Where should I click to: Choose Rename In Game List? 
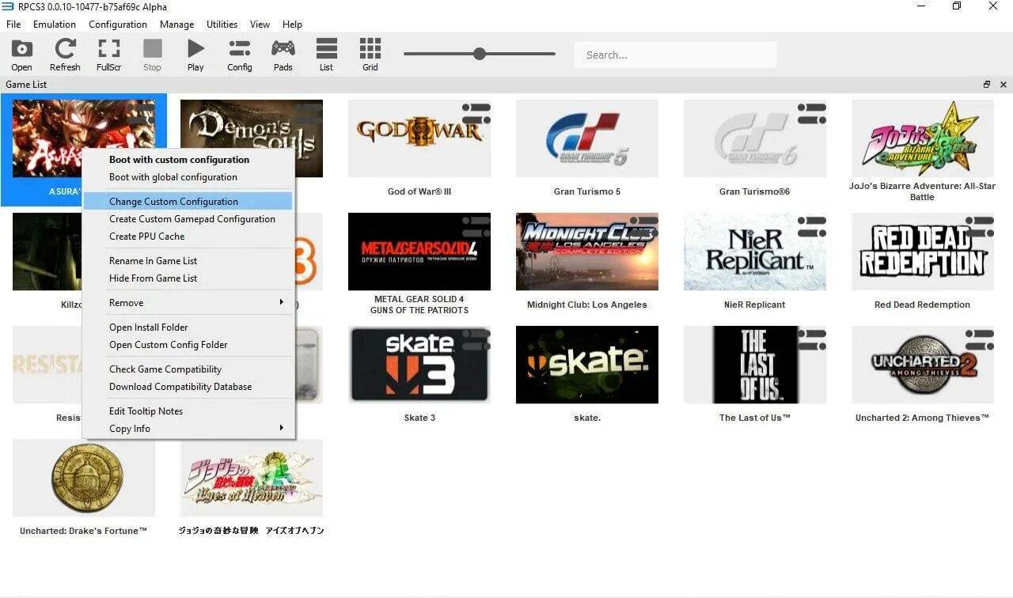[188, 261]
